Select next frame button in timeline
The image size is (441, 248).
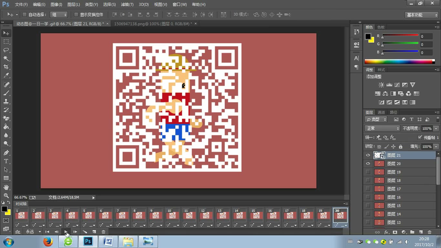(75, 232)
